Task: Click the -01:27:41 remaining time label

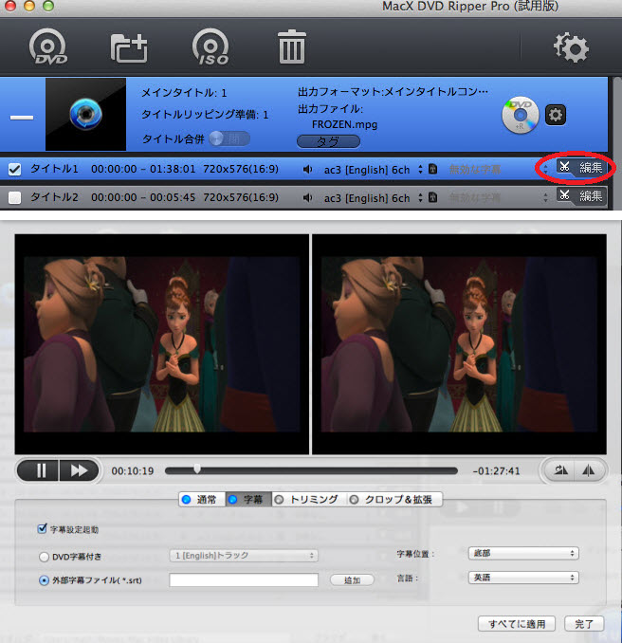Action: point(496,471)
